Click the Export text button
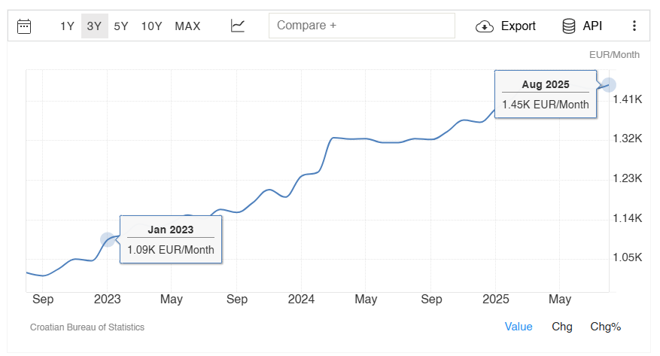 [519, 26]
